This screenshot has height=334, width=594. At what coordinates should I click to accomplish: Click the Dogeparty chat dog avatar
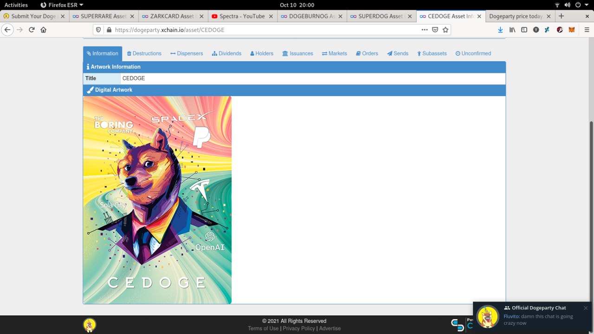[x=488, y=317]
